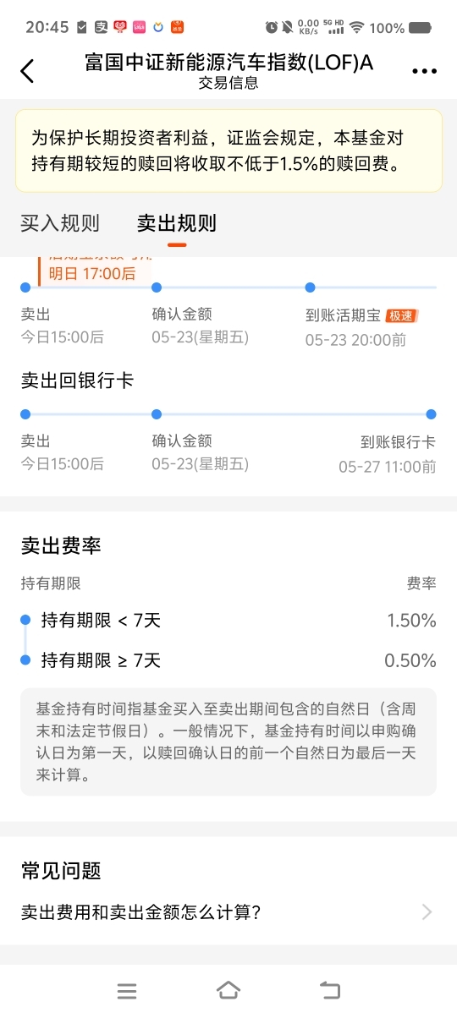Tap the 到账银行卡 timeline end dot
This screenshot has width=457, height=1018.
[431, 414]
